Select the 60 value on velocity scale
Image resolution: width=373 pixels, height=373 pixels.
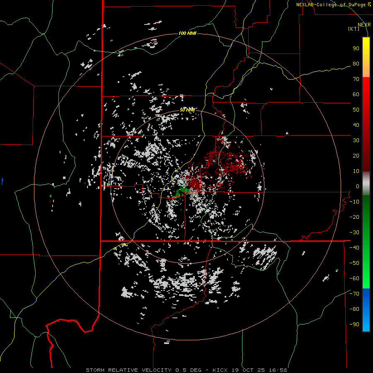[356, 94]
